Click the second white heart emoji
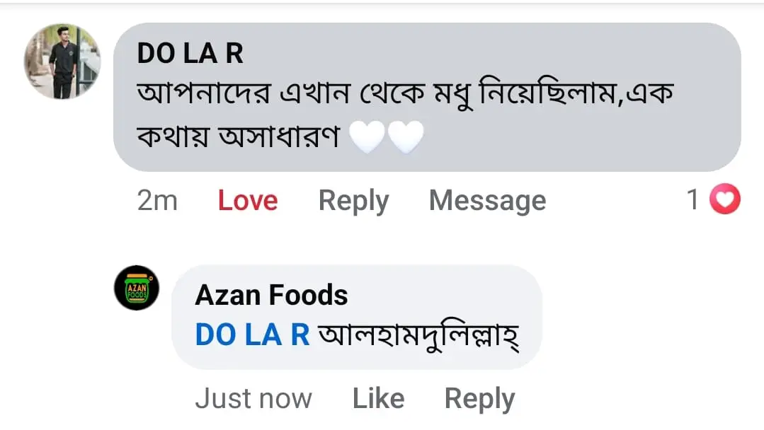The width and height of the screenshot is (764, 430). coord(406,137)
